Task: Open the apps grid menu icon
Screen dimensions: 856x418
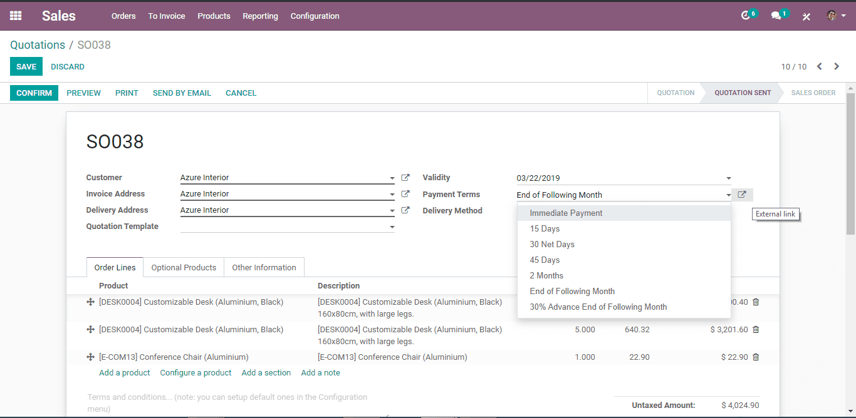Action: coord(16,16)
